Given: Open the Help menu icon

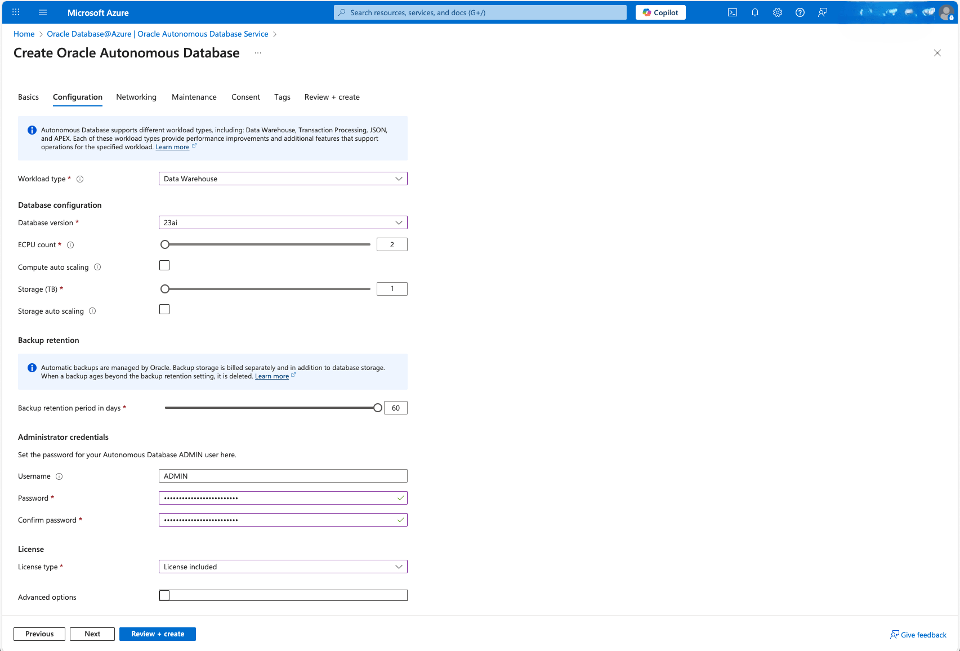Looking at the screenshot, I should click(800, 12).
